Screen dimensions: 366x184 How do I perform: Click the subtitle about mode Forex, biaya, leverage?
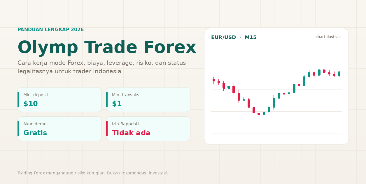click(101, 67)
